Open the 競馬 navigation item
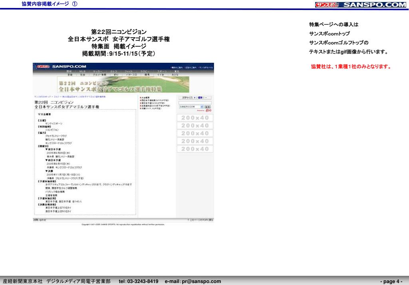The image size is (409, 285). click(x=147, y=75)
